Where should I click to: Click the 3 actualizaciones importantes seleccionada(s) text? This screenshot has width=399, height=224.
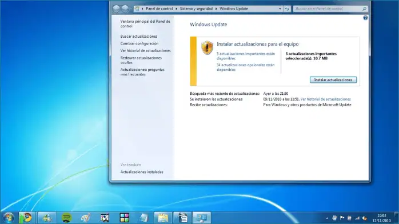[311, 56]
